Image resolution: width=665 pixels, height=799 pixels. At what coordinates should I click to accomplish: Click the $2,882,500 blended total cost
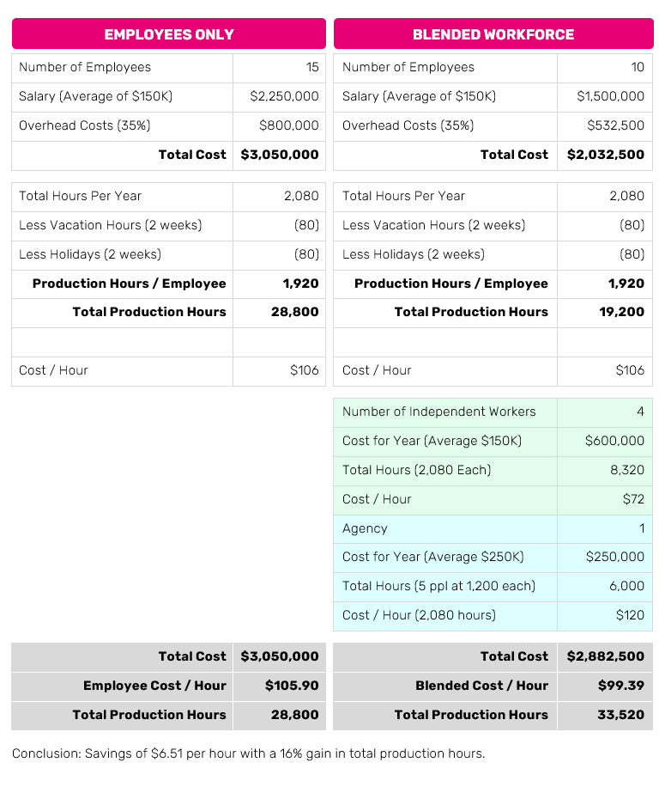(605, 656)
